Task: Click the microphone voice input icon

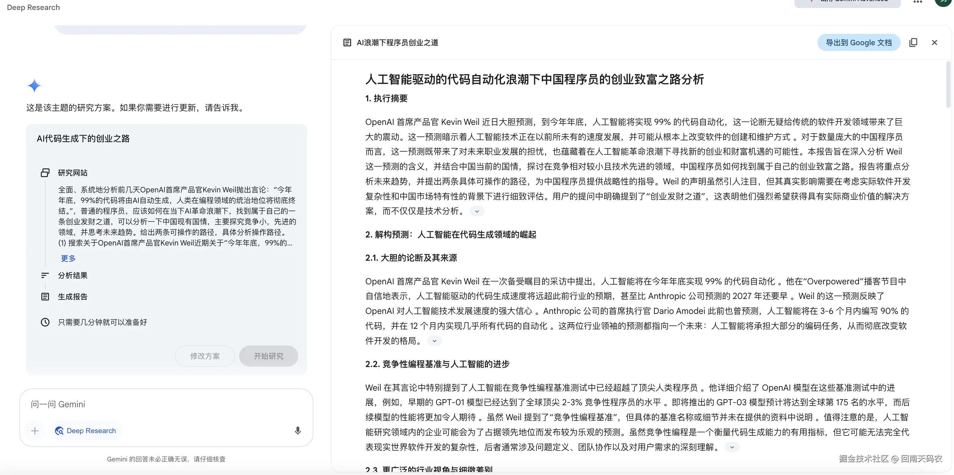Action: [298, 430]
